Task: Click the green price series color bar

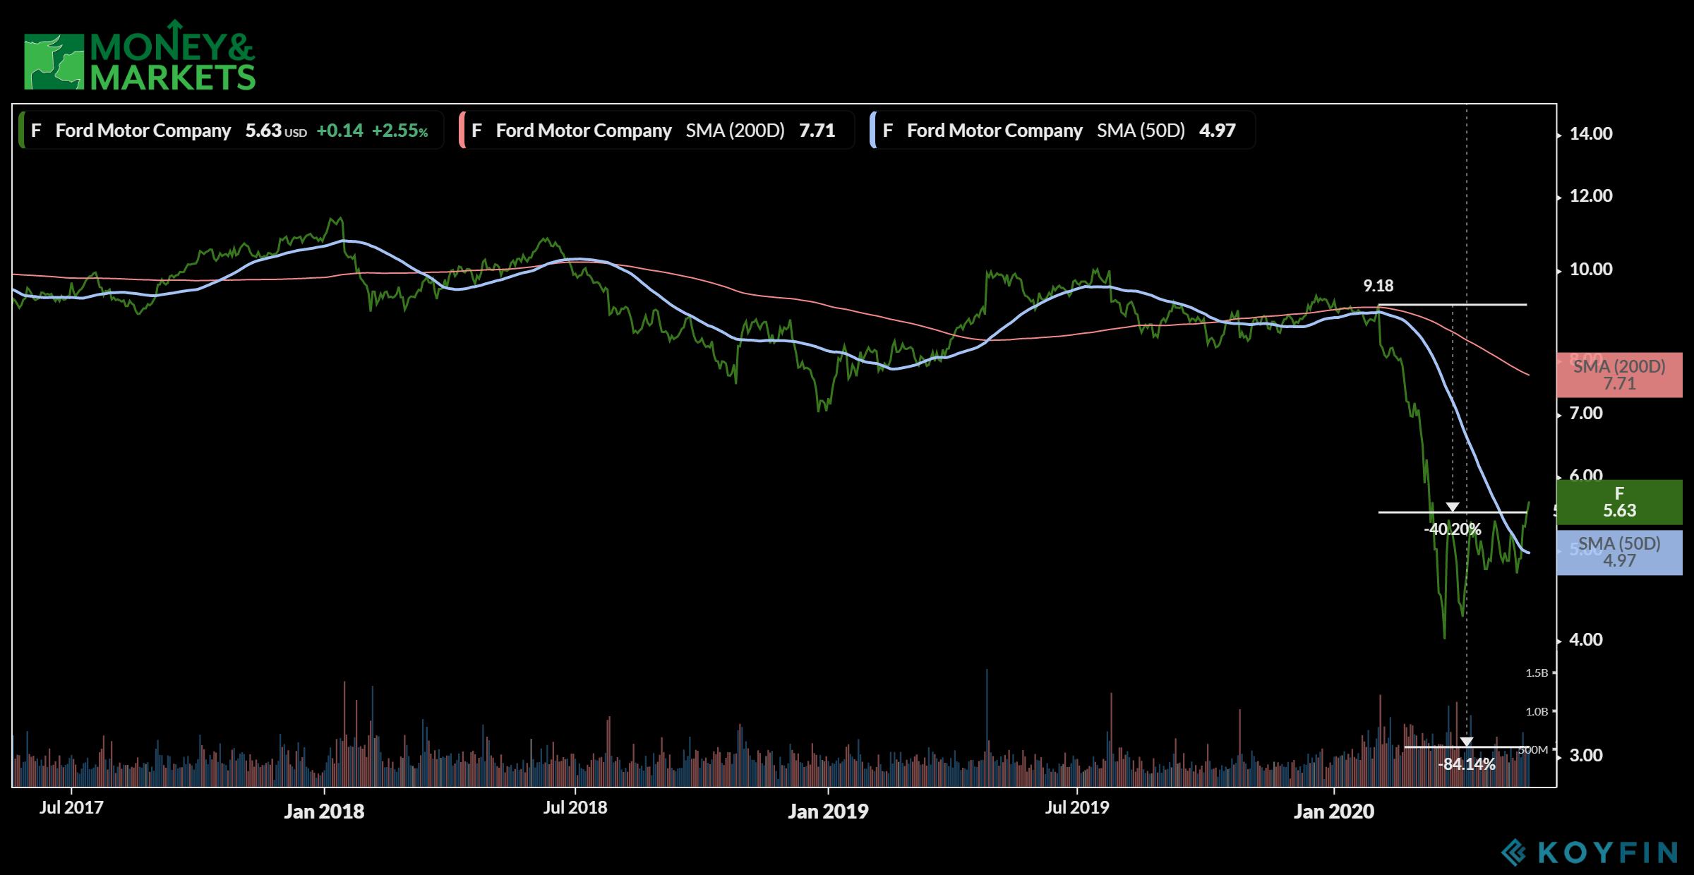Action: [22, 131]
